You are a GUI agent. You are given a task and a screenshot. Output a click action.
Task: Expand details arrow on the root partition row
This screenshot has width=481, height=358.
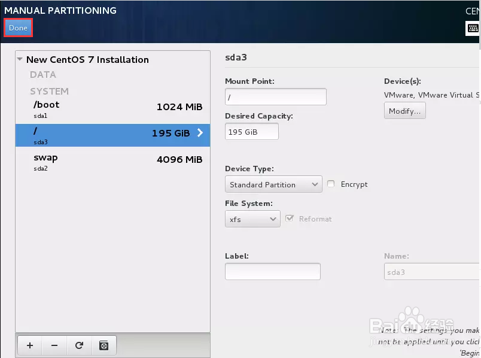coord(200,133)
